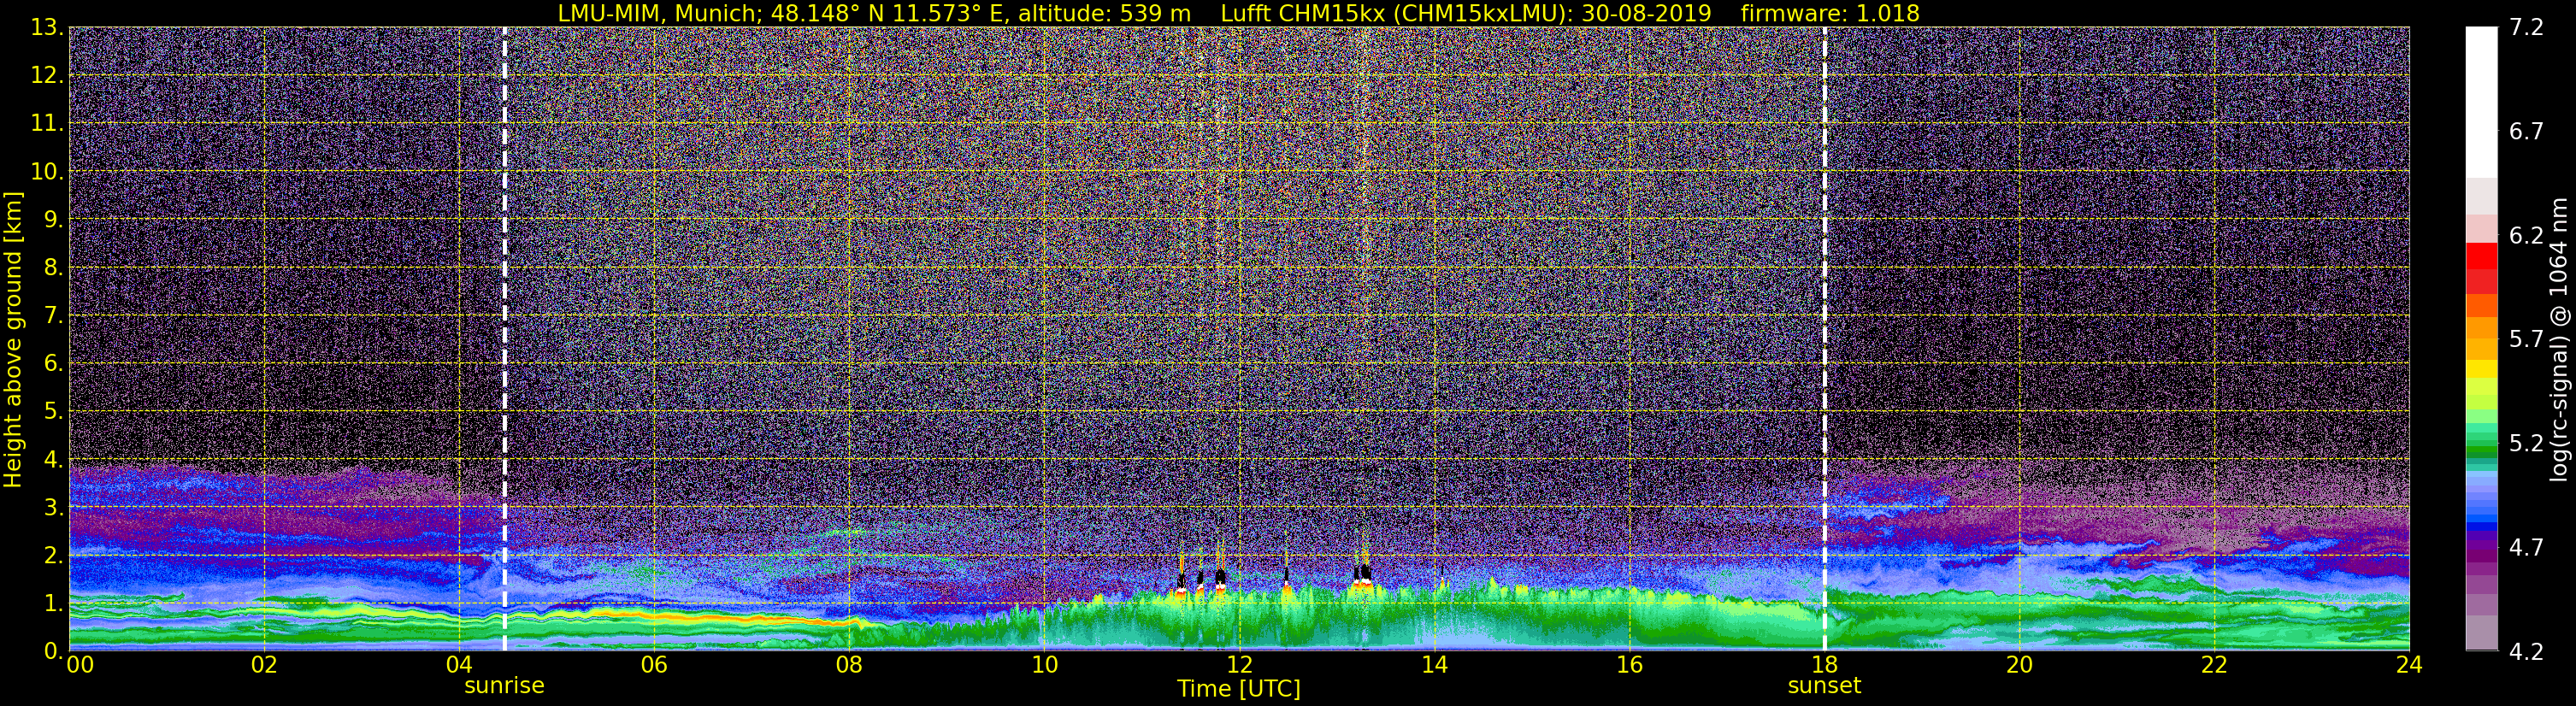
Task: Click the 'sunrise' label below the time axis
Action: 504,686
